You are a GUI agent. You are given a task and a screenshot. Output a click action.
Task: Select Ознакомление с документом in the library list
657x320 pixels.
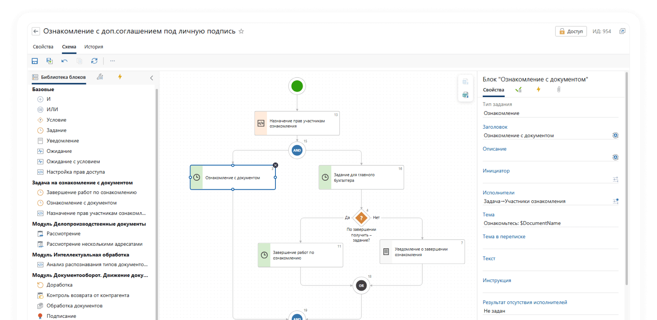[x=81, y=203]
